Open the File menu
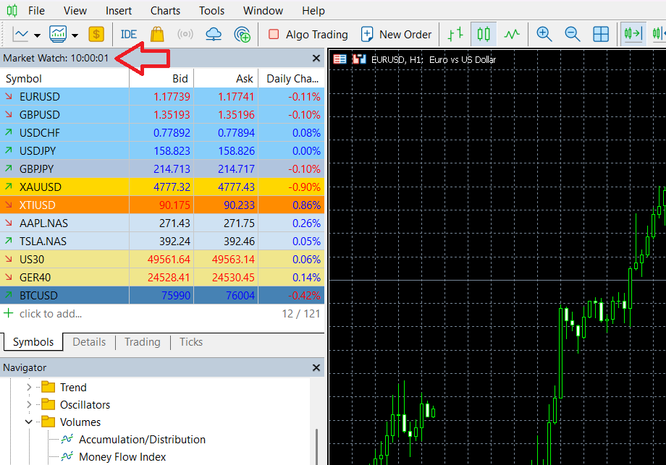The image size is (666, 465). (36, 11)
